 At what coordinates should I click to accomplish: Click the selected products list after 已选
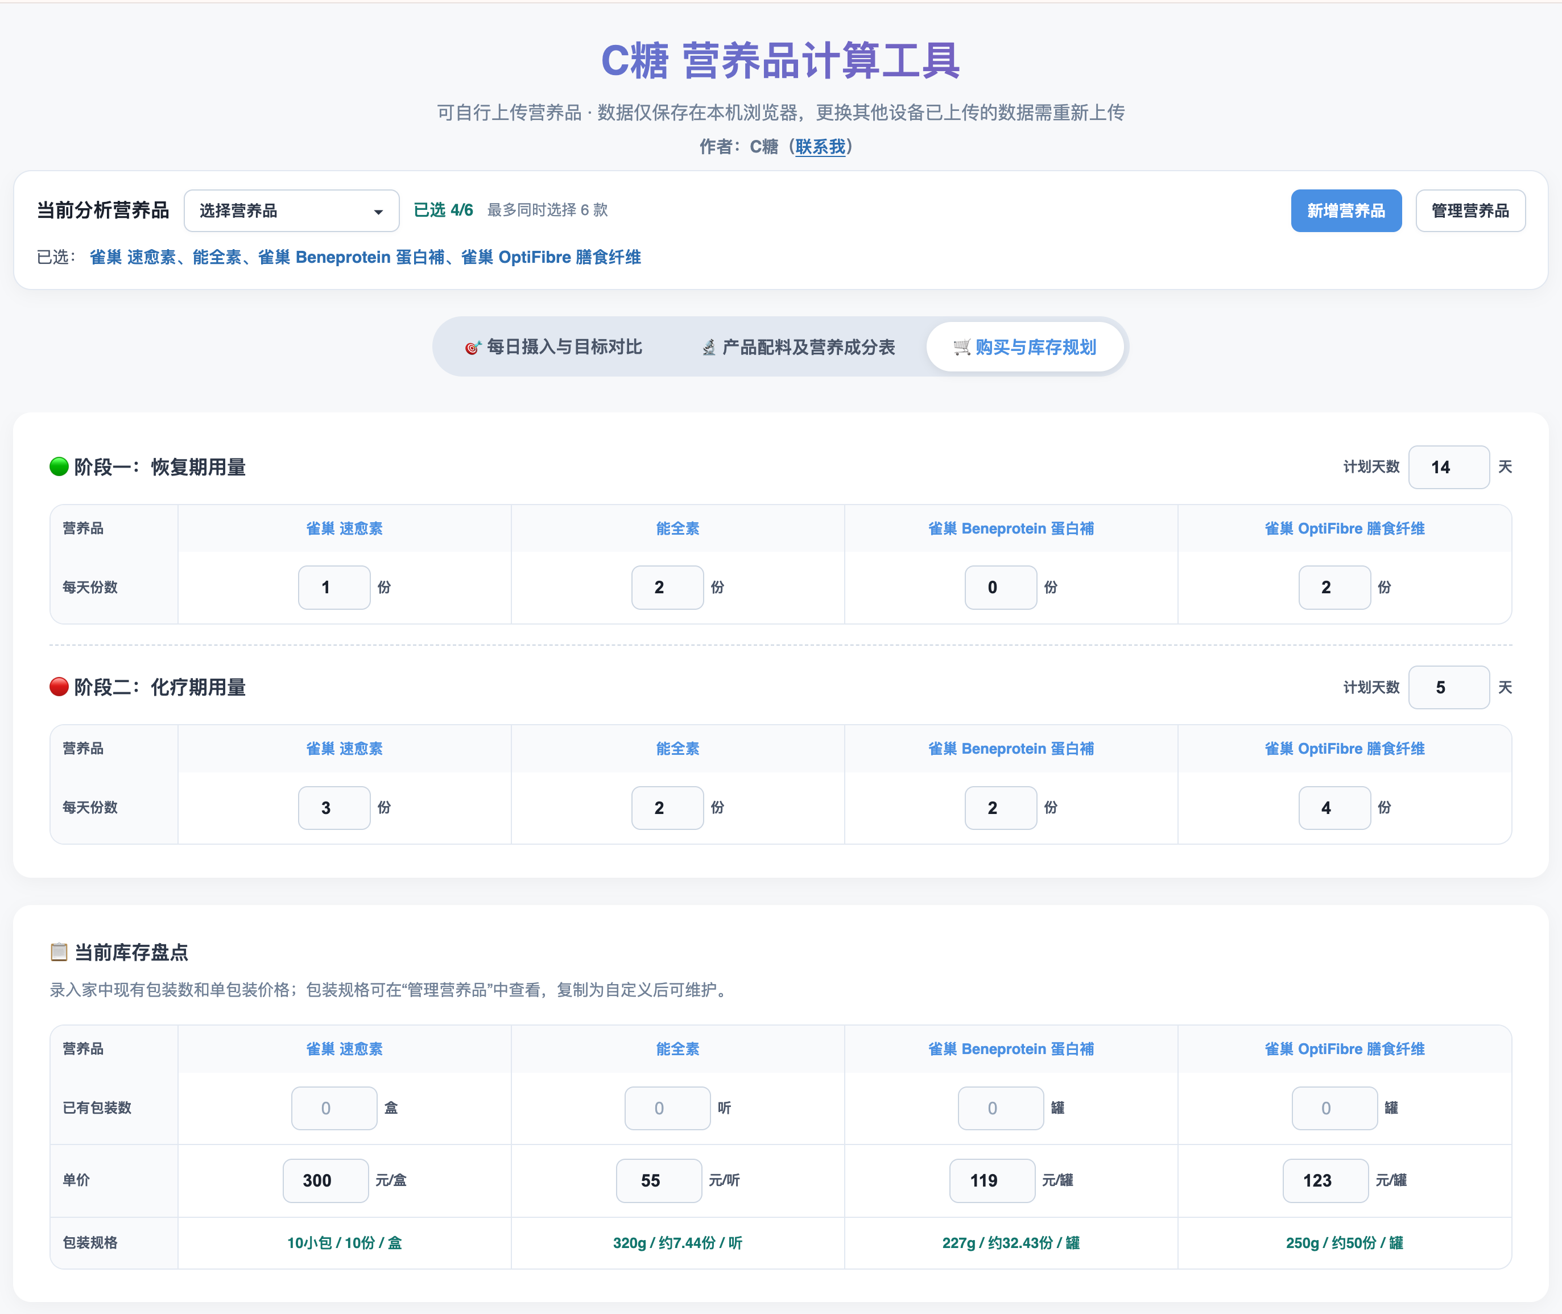coord(365,257)
